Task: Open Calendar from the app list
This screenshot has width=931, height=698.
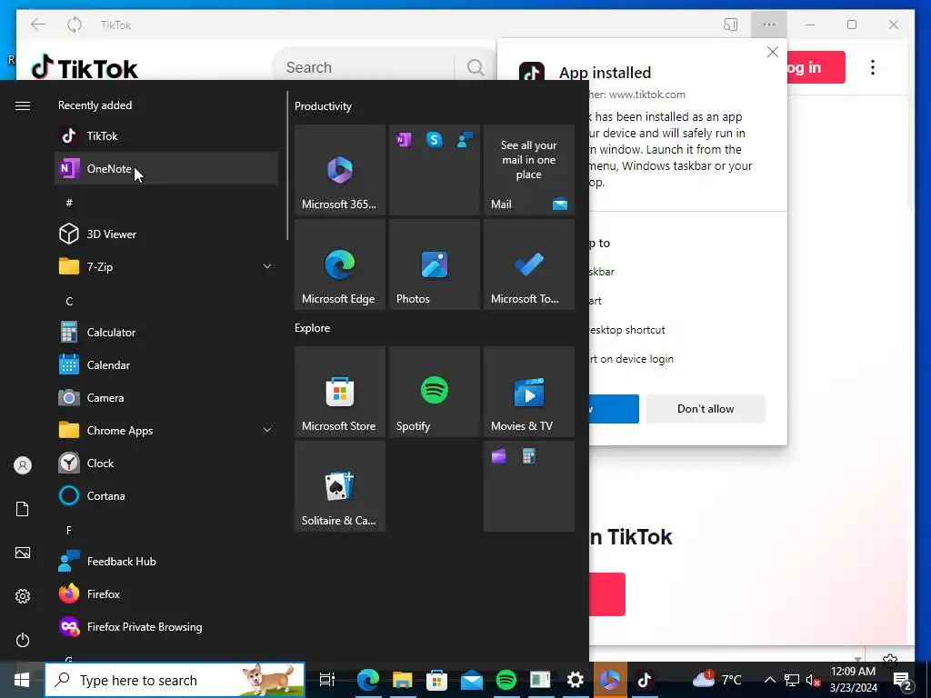Action: pyautogui.click(x=166, y=365)
